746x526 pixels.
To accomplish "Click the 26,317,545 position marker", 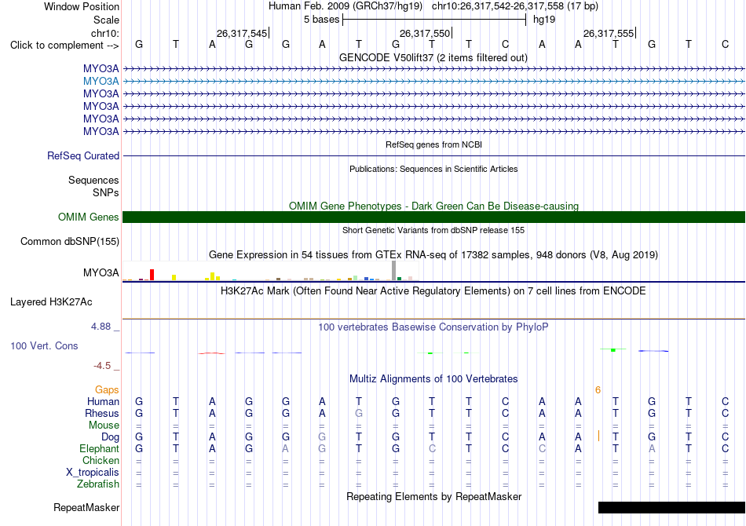I will (x=242, y=33).
